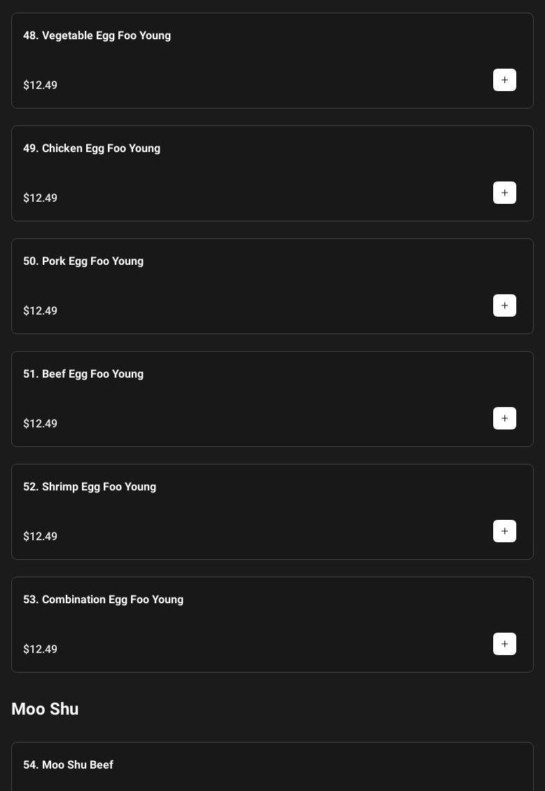This screenshot has width=545, height=791.
Task: Click the $12.49 price on Combination Egg Foo Young
Action: tap(41, 649)
